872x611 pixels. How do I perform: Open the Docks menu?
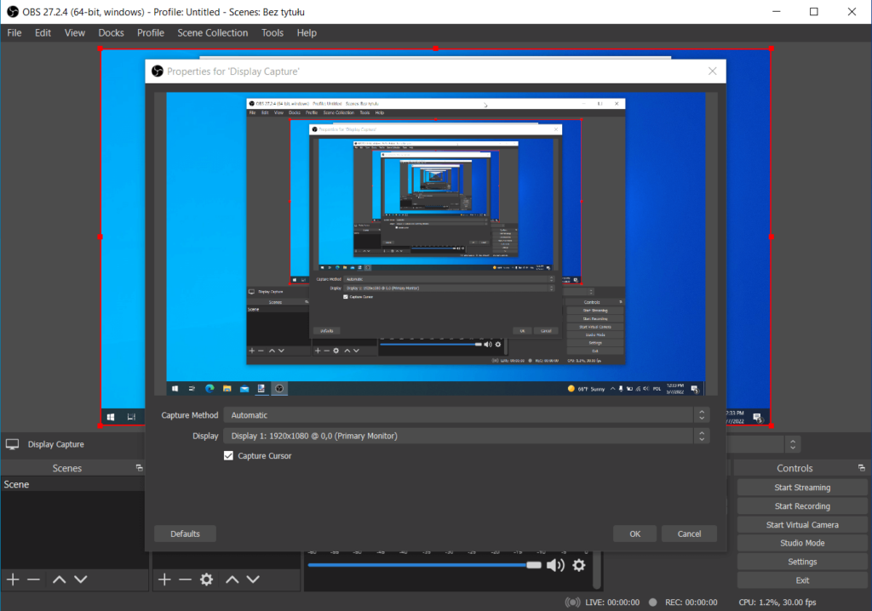112,33
